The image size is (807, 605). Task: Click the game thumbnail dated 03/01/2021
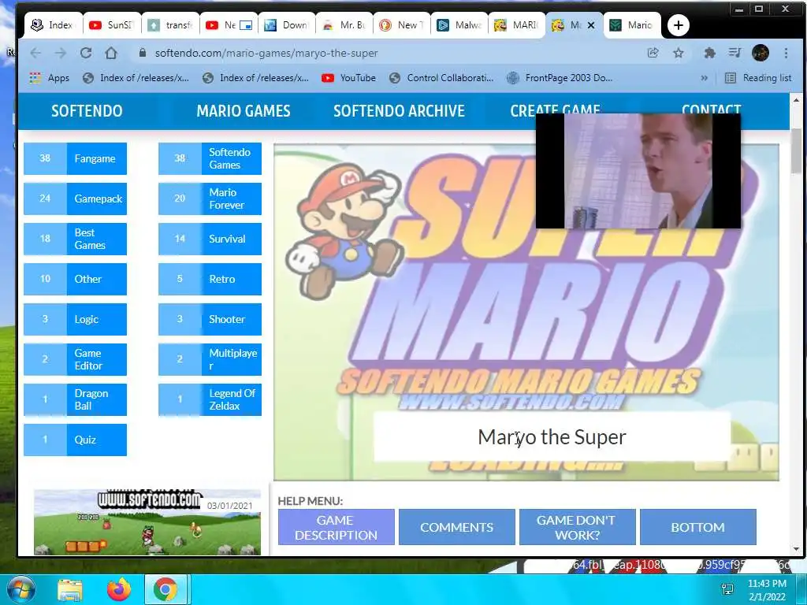[x=147, y=522]
